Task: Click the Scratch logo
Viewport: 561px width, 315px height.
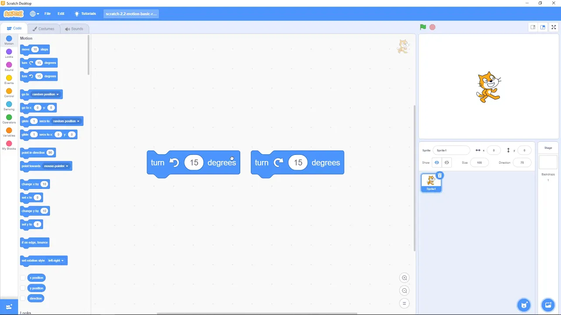Action: (x=14, y=14)
